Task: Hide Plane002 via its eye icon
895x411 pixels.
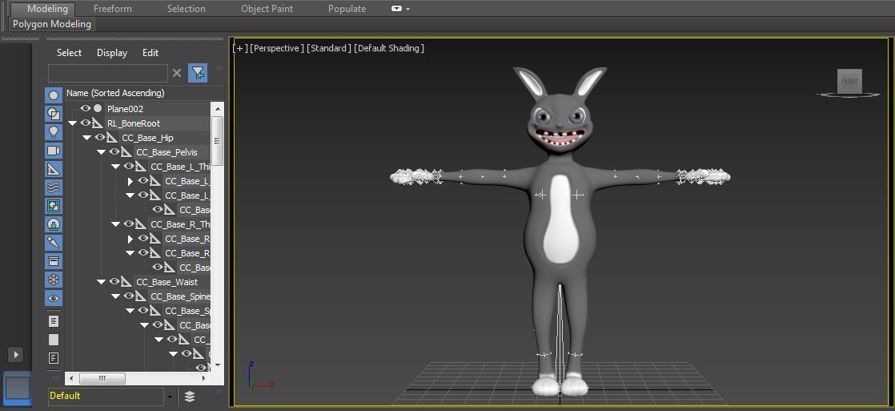Action: [x=86, y=109]
